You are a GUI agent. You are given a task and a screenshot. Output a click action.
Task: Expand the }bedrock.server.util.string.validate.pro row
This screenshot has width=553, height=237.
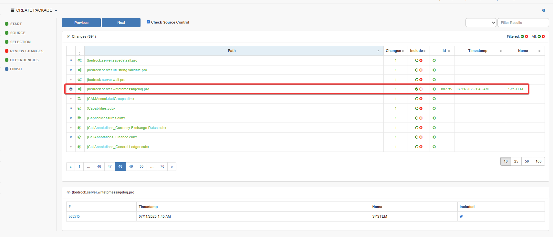click(x=71, y=70)
